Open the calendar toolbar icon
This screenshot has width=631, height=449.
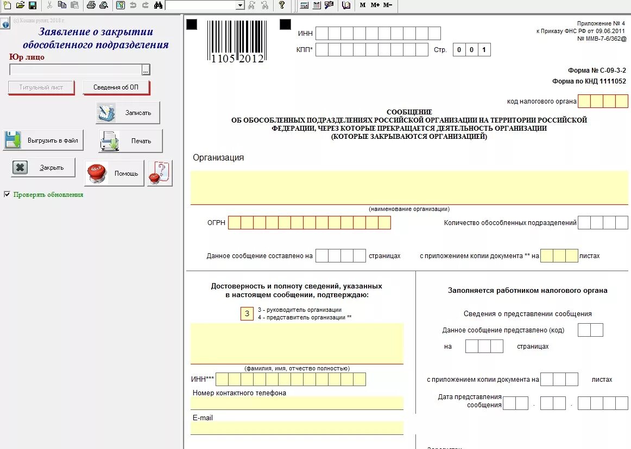(x=317, y=5)
